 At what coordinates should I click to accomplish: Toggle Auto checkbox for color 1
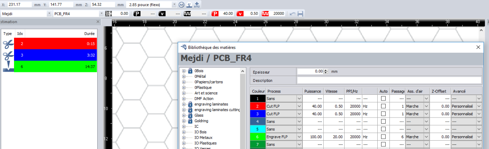click(383, 99)
